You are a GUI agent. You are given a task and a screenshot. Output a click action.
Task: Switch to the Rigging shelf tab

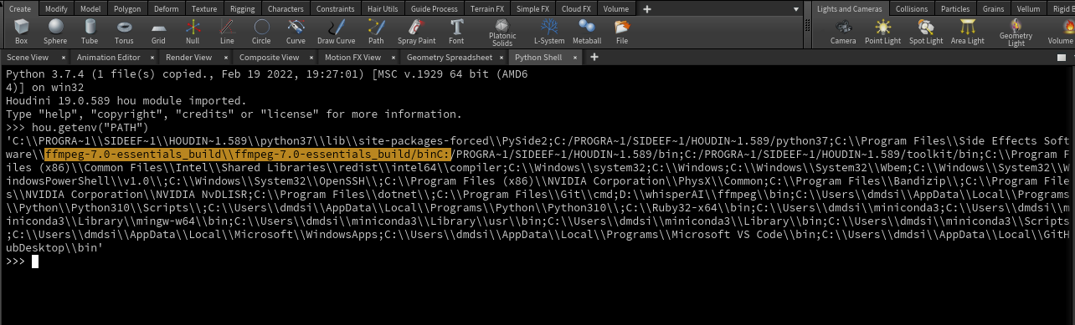coord(243,8)
